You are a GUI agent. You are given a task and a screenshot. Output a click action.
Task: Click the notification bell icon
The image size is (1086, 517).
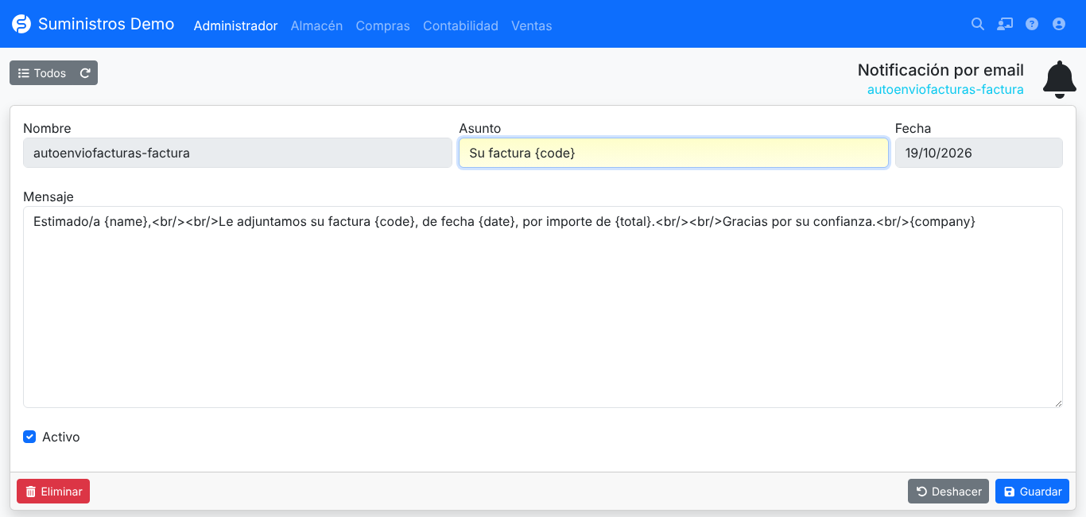[x=1060, y=80]
